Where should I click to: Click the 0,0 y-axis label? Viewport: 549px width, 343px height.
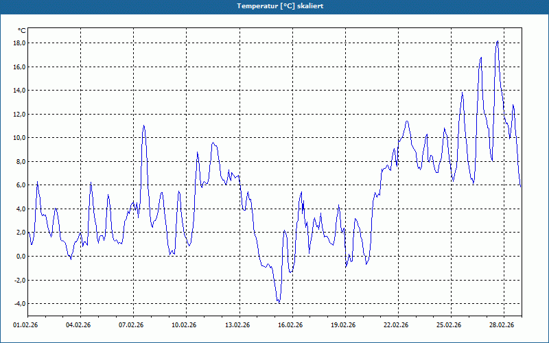click(21, 256)
